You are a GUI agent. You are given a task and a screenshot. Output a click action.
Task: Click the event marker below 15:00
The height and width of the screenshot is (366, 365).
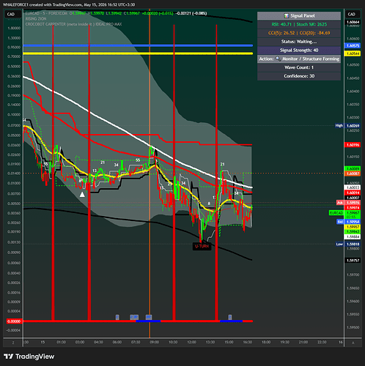click(229, 317)
